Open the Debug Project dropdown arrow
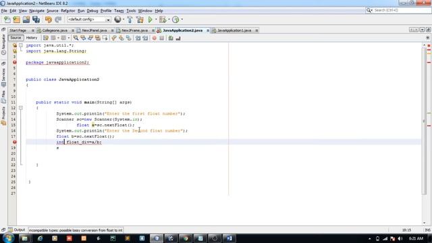432x243 pixels. (169, 20)
